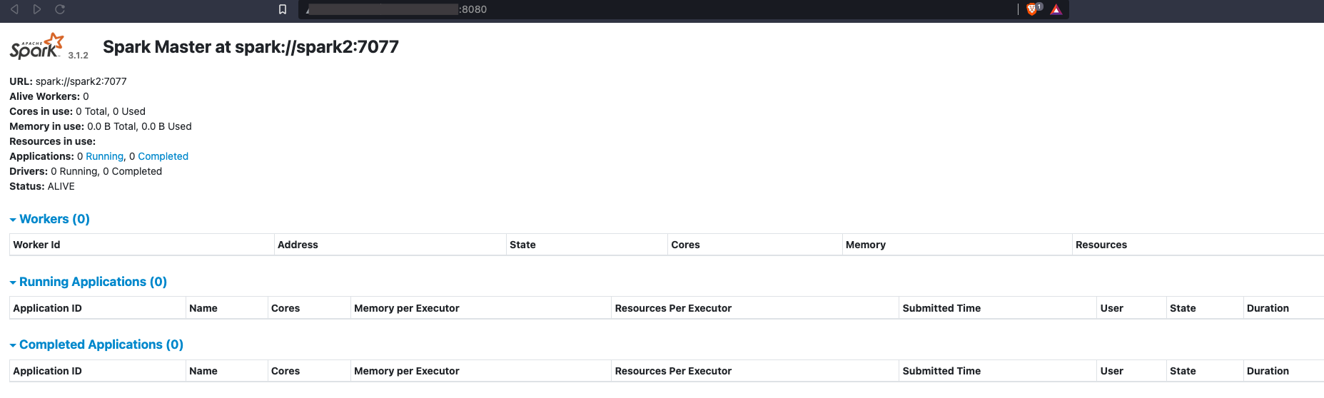Collapse the Workers (0) section

point(50,219)
